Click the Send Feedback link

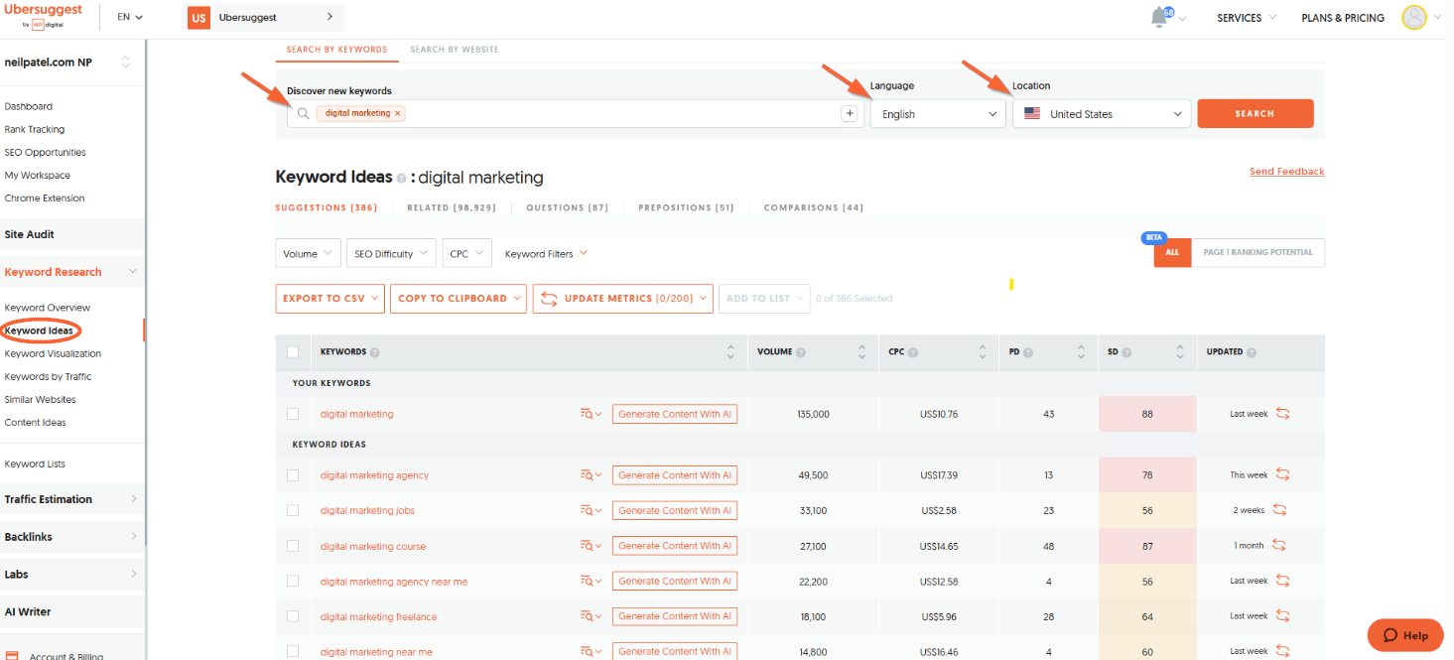[1286, 172]
